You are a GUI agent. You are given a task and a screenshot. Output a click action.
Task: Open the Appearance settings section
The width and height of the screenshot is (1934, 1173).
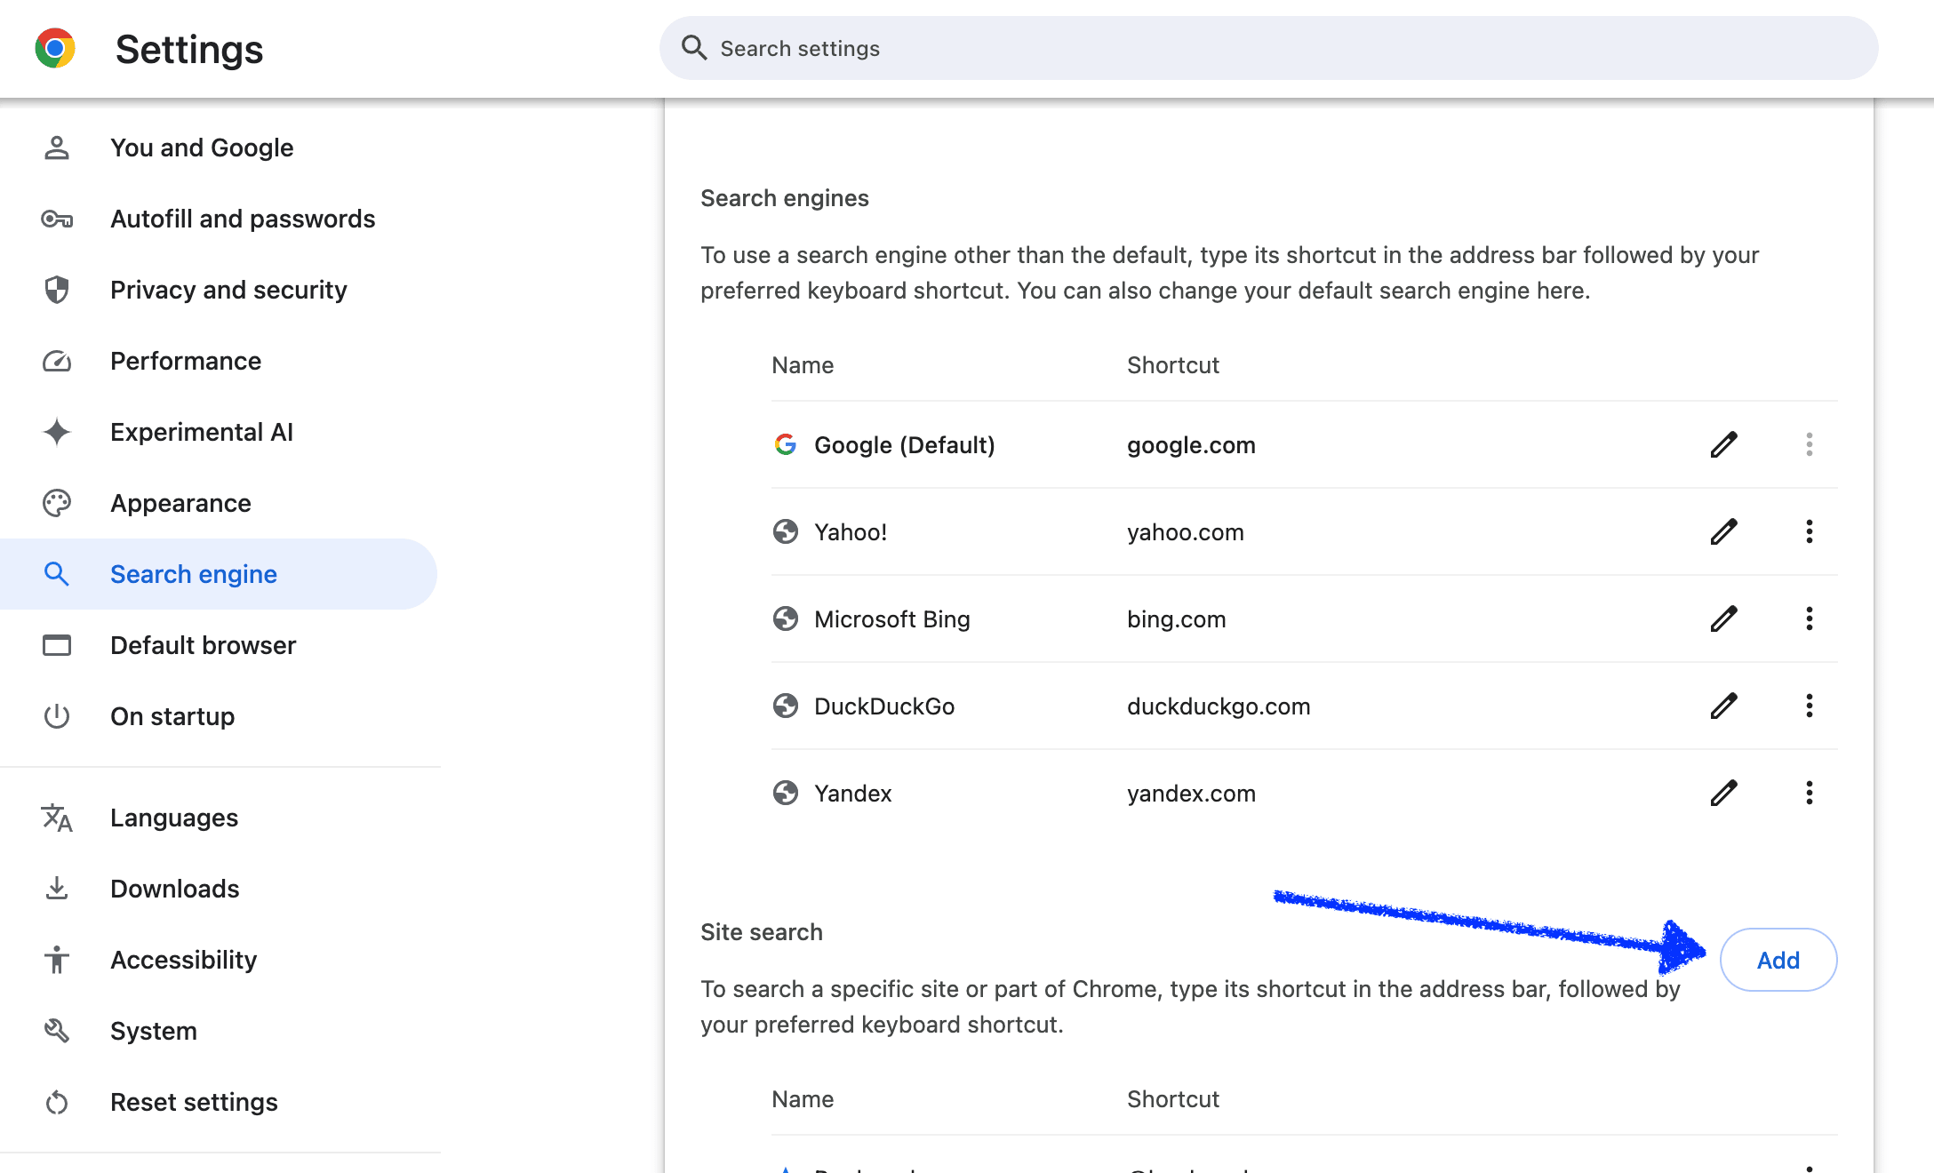180,503
